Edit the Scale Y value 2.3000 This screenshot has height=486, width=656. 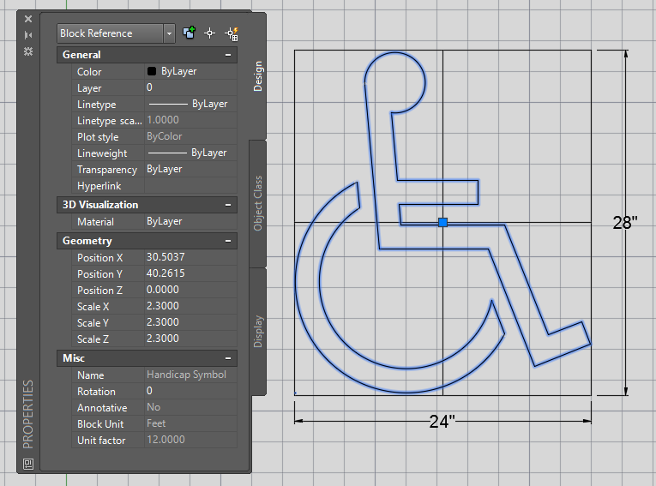coord(190,322)
